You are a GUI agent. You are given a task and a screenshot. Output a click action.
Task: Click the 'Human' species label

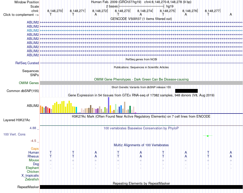tap(34, 152)
